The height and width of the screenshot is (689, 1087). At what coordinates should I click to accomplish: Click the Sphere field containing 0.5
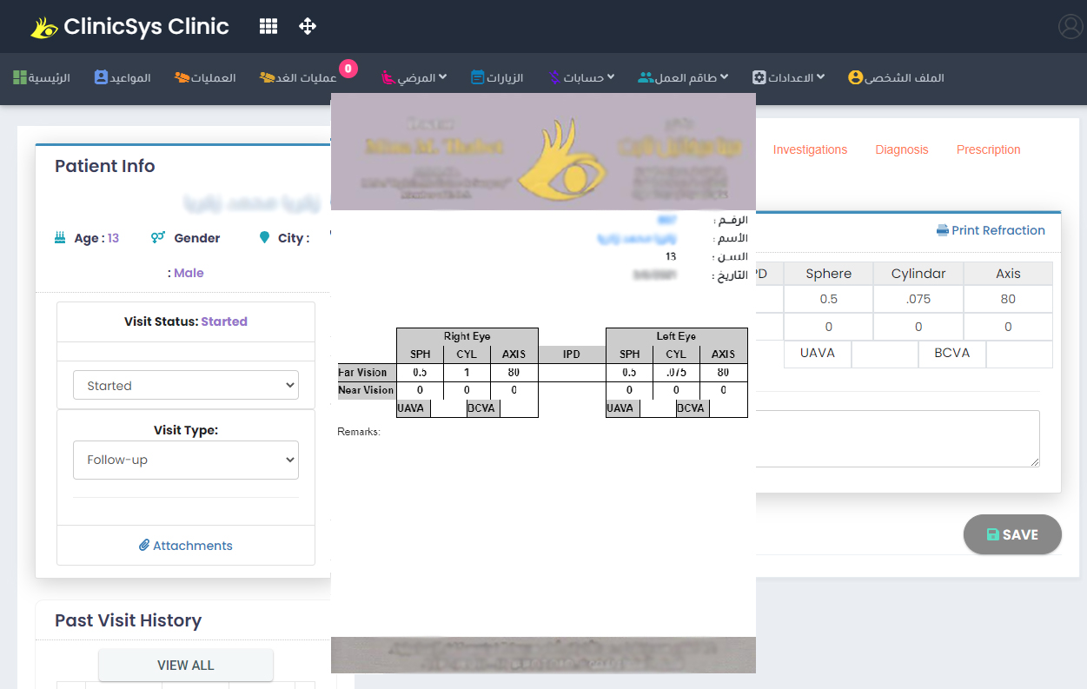click(x=828, y=299)
